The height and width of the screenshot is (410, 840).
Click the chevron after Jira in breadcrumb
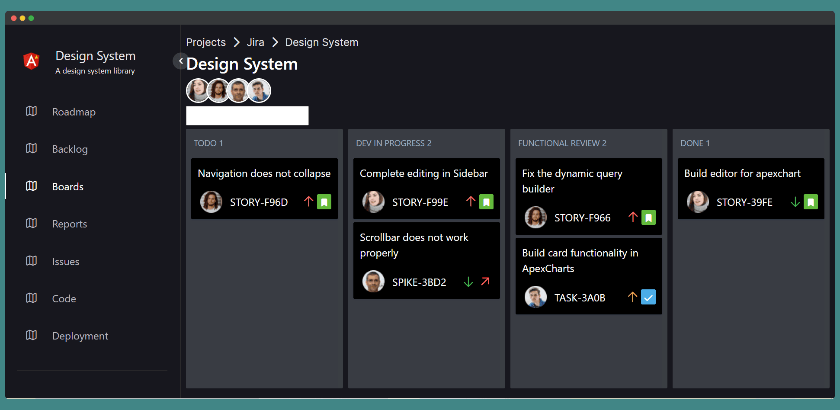(275, 42)
